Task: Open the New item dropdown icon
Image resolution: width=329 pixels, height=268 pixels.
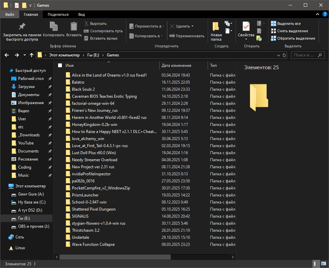Action: pyautogui.click(x=228, y=23)
